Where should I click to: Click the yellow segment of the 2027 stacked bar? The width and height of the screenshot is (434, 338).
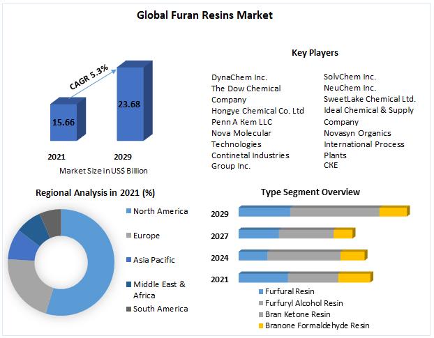coord(344,233)
